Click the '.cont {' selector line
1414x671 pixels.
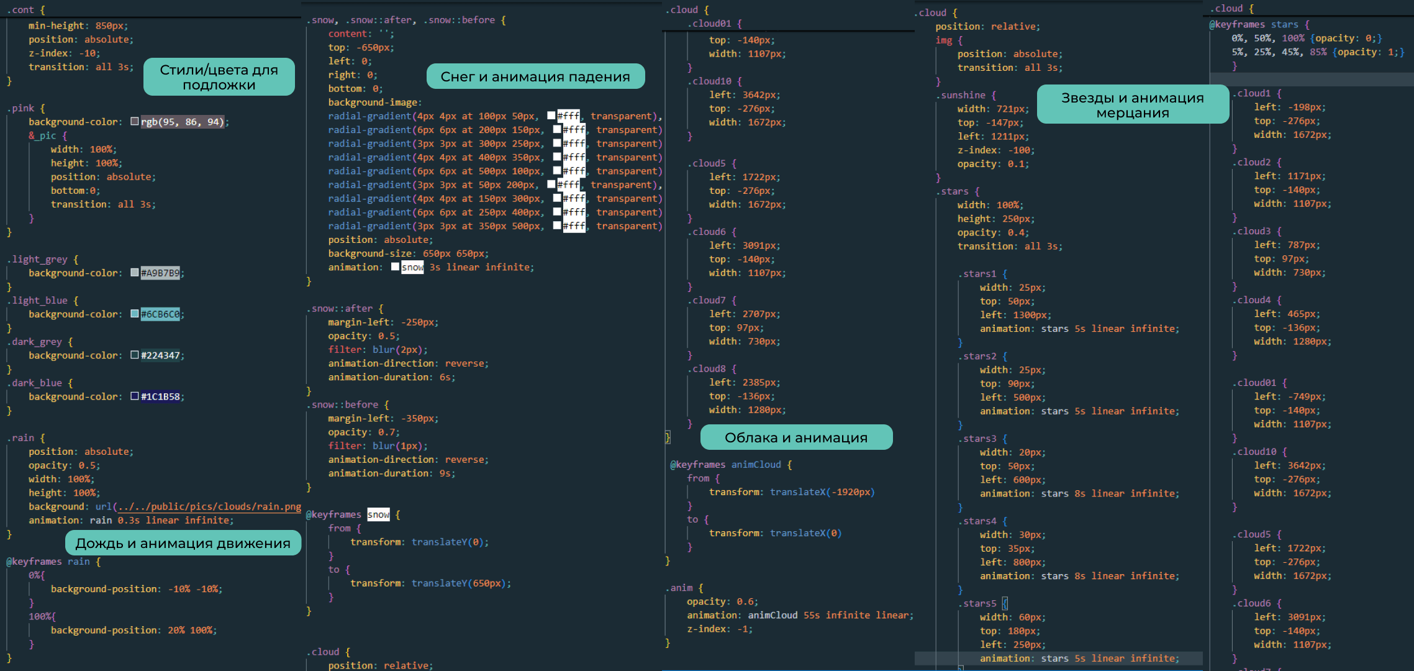click(x=25, y=10)
